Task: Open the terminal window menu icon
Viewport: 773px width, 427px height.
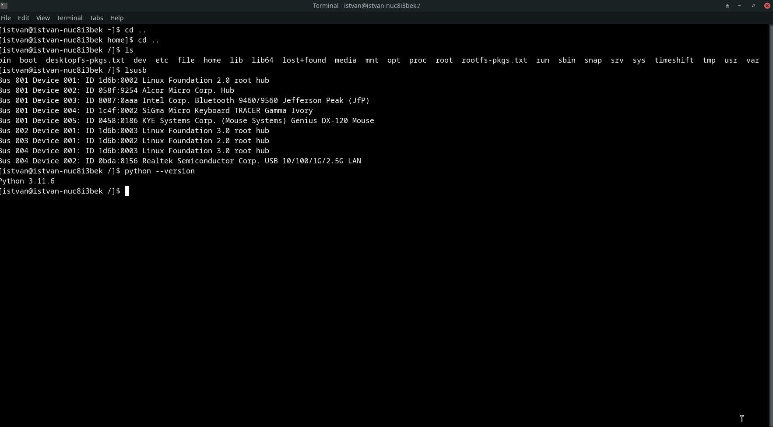Action: [x=4, y=6]
